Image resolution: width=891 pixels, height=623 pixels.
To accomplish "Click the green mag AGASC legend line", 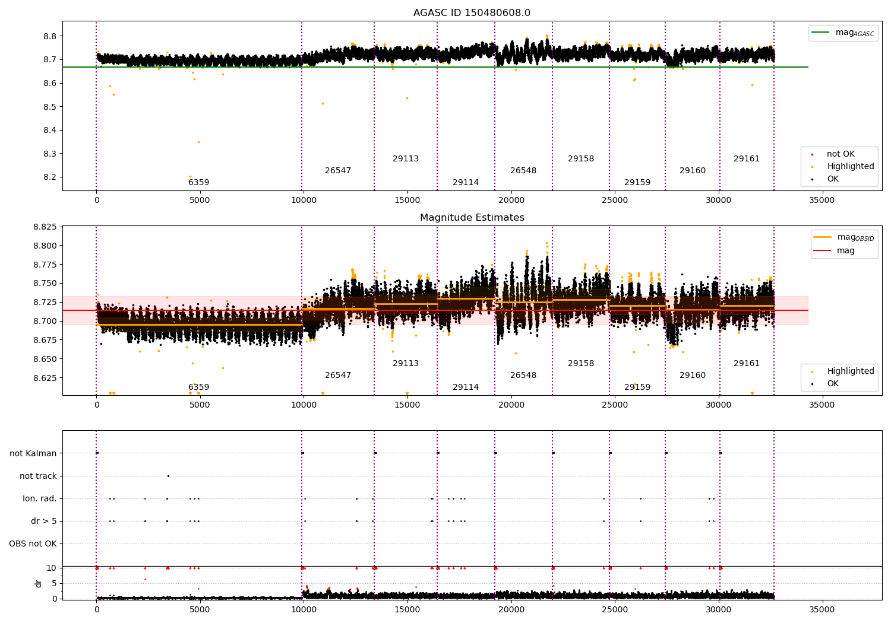I will tap(820, 33).
